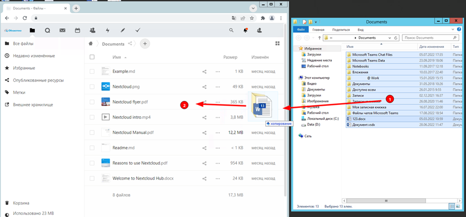Image resolution: width=466 pixels, height=217 pixels.
Task: Open Недавно изменённые in the sidebar
Action: [34, 56]
